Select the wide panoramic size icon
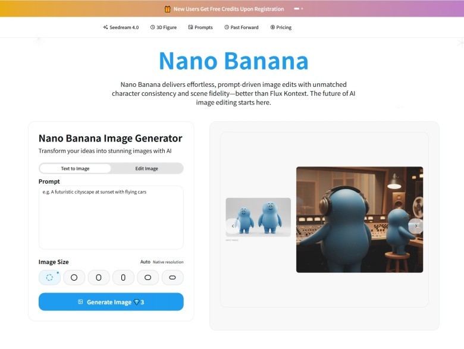Screen dimensions: 464x349 click(x=173, y=278)
